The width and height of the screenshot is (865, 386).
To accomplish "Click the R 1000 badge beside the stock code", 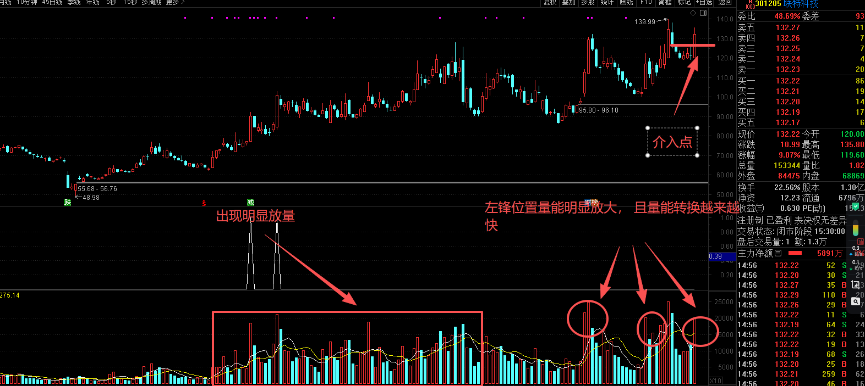I will pos(750,4).
